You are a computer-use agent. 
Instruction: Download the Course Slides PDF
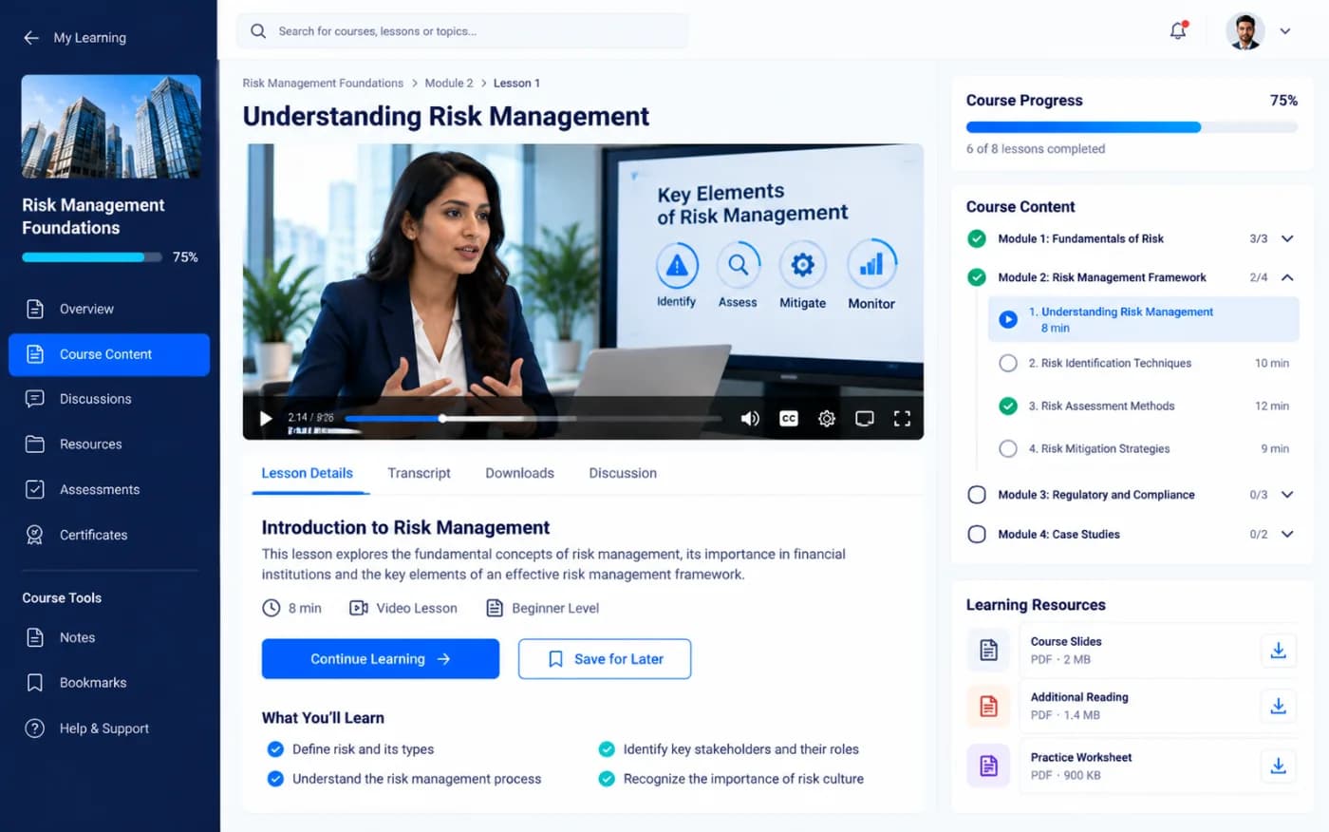coord(1279,651)
